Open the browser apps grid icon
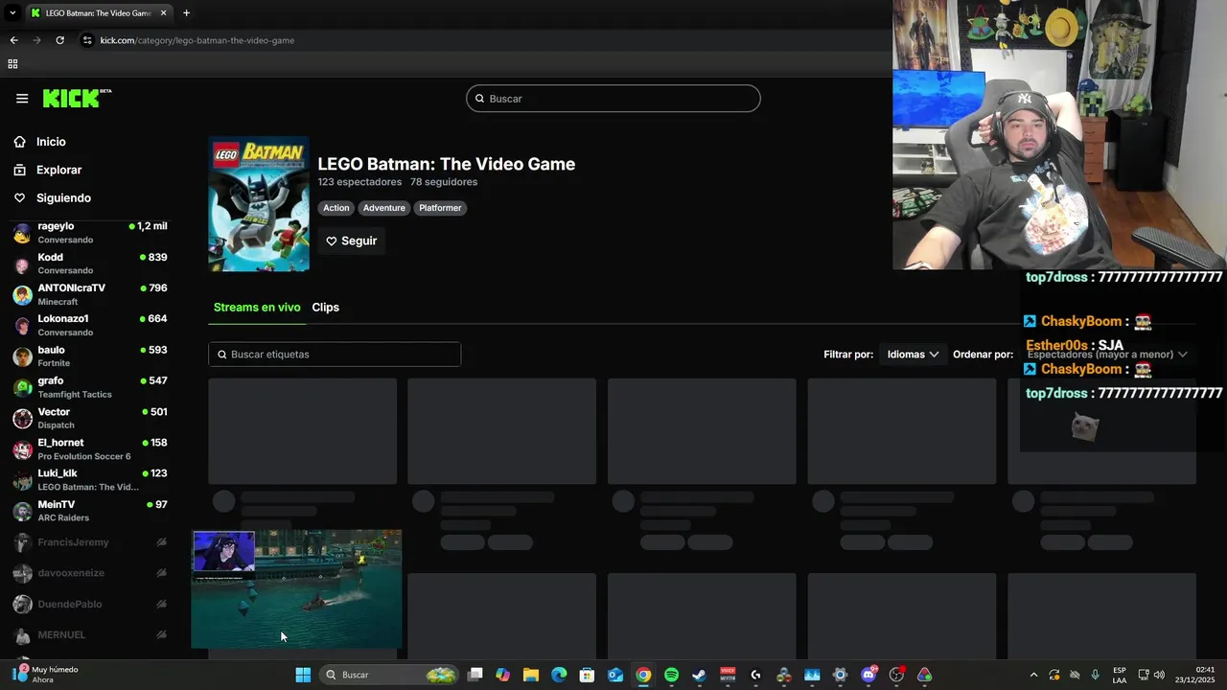Screen dimensions: 1227x690 (12, 64)
